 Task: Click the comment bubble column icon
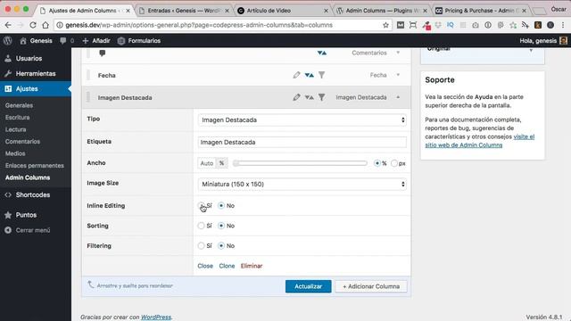pyautogui.click(x=103, y=53)
